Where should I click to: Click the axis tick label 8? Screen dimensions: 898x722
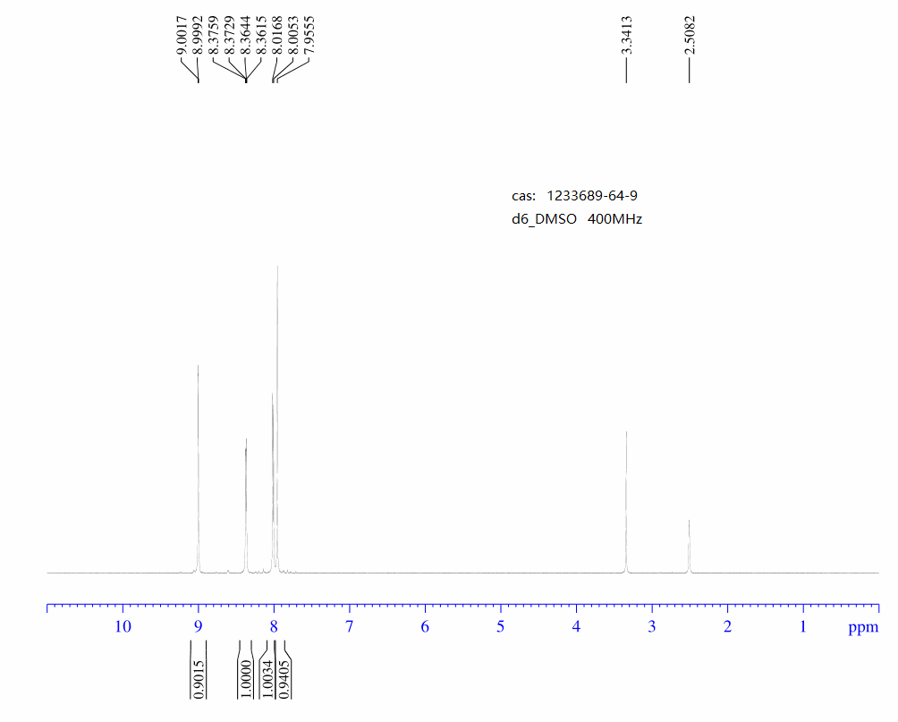(274, 627)
